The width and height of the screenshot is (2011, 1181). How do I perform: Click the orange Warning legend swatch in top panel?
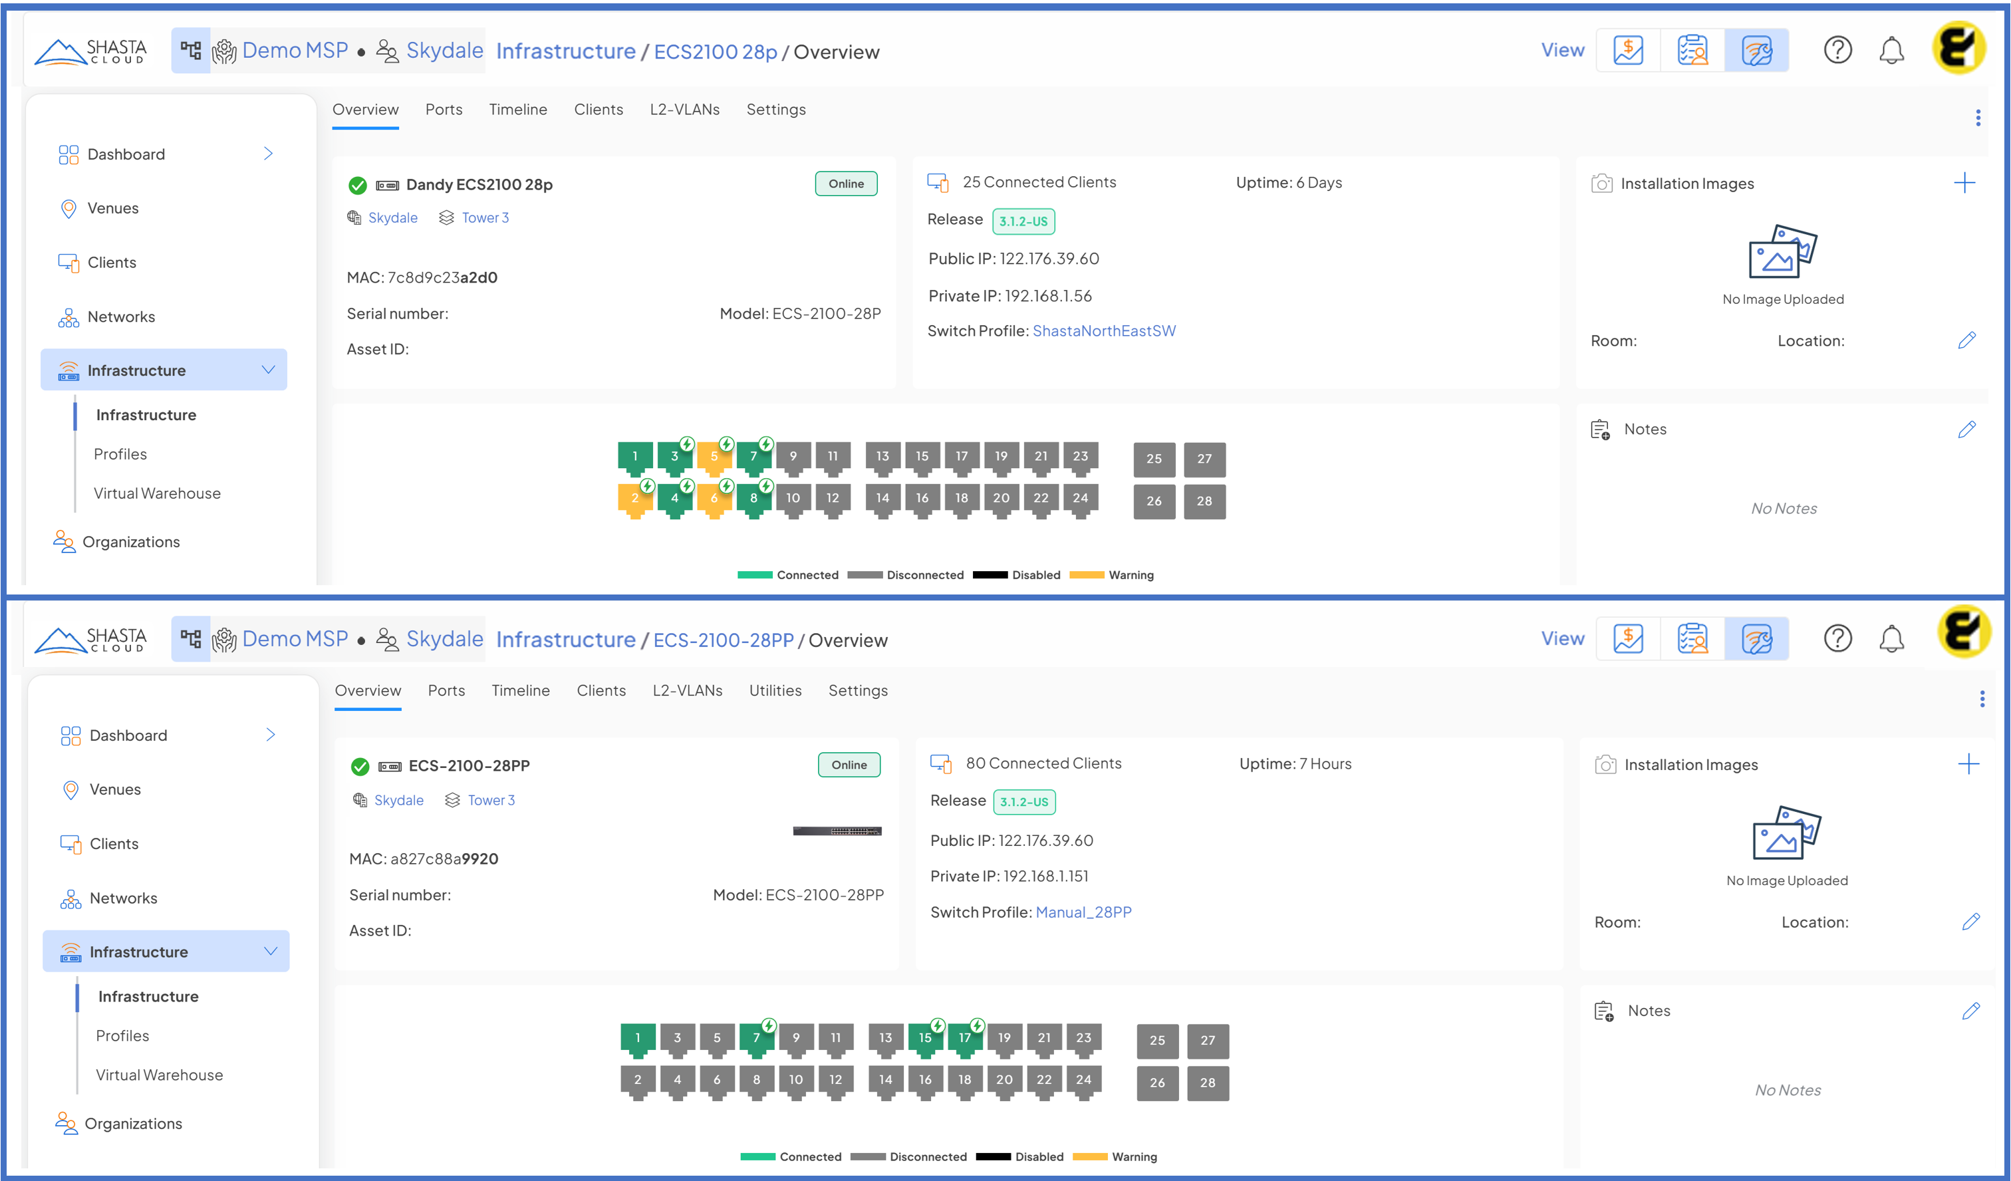click(1086, 575)
